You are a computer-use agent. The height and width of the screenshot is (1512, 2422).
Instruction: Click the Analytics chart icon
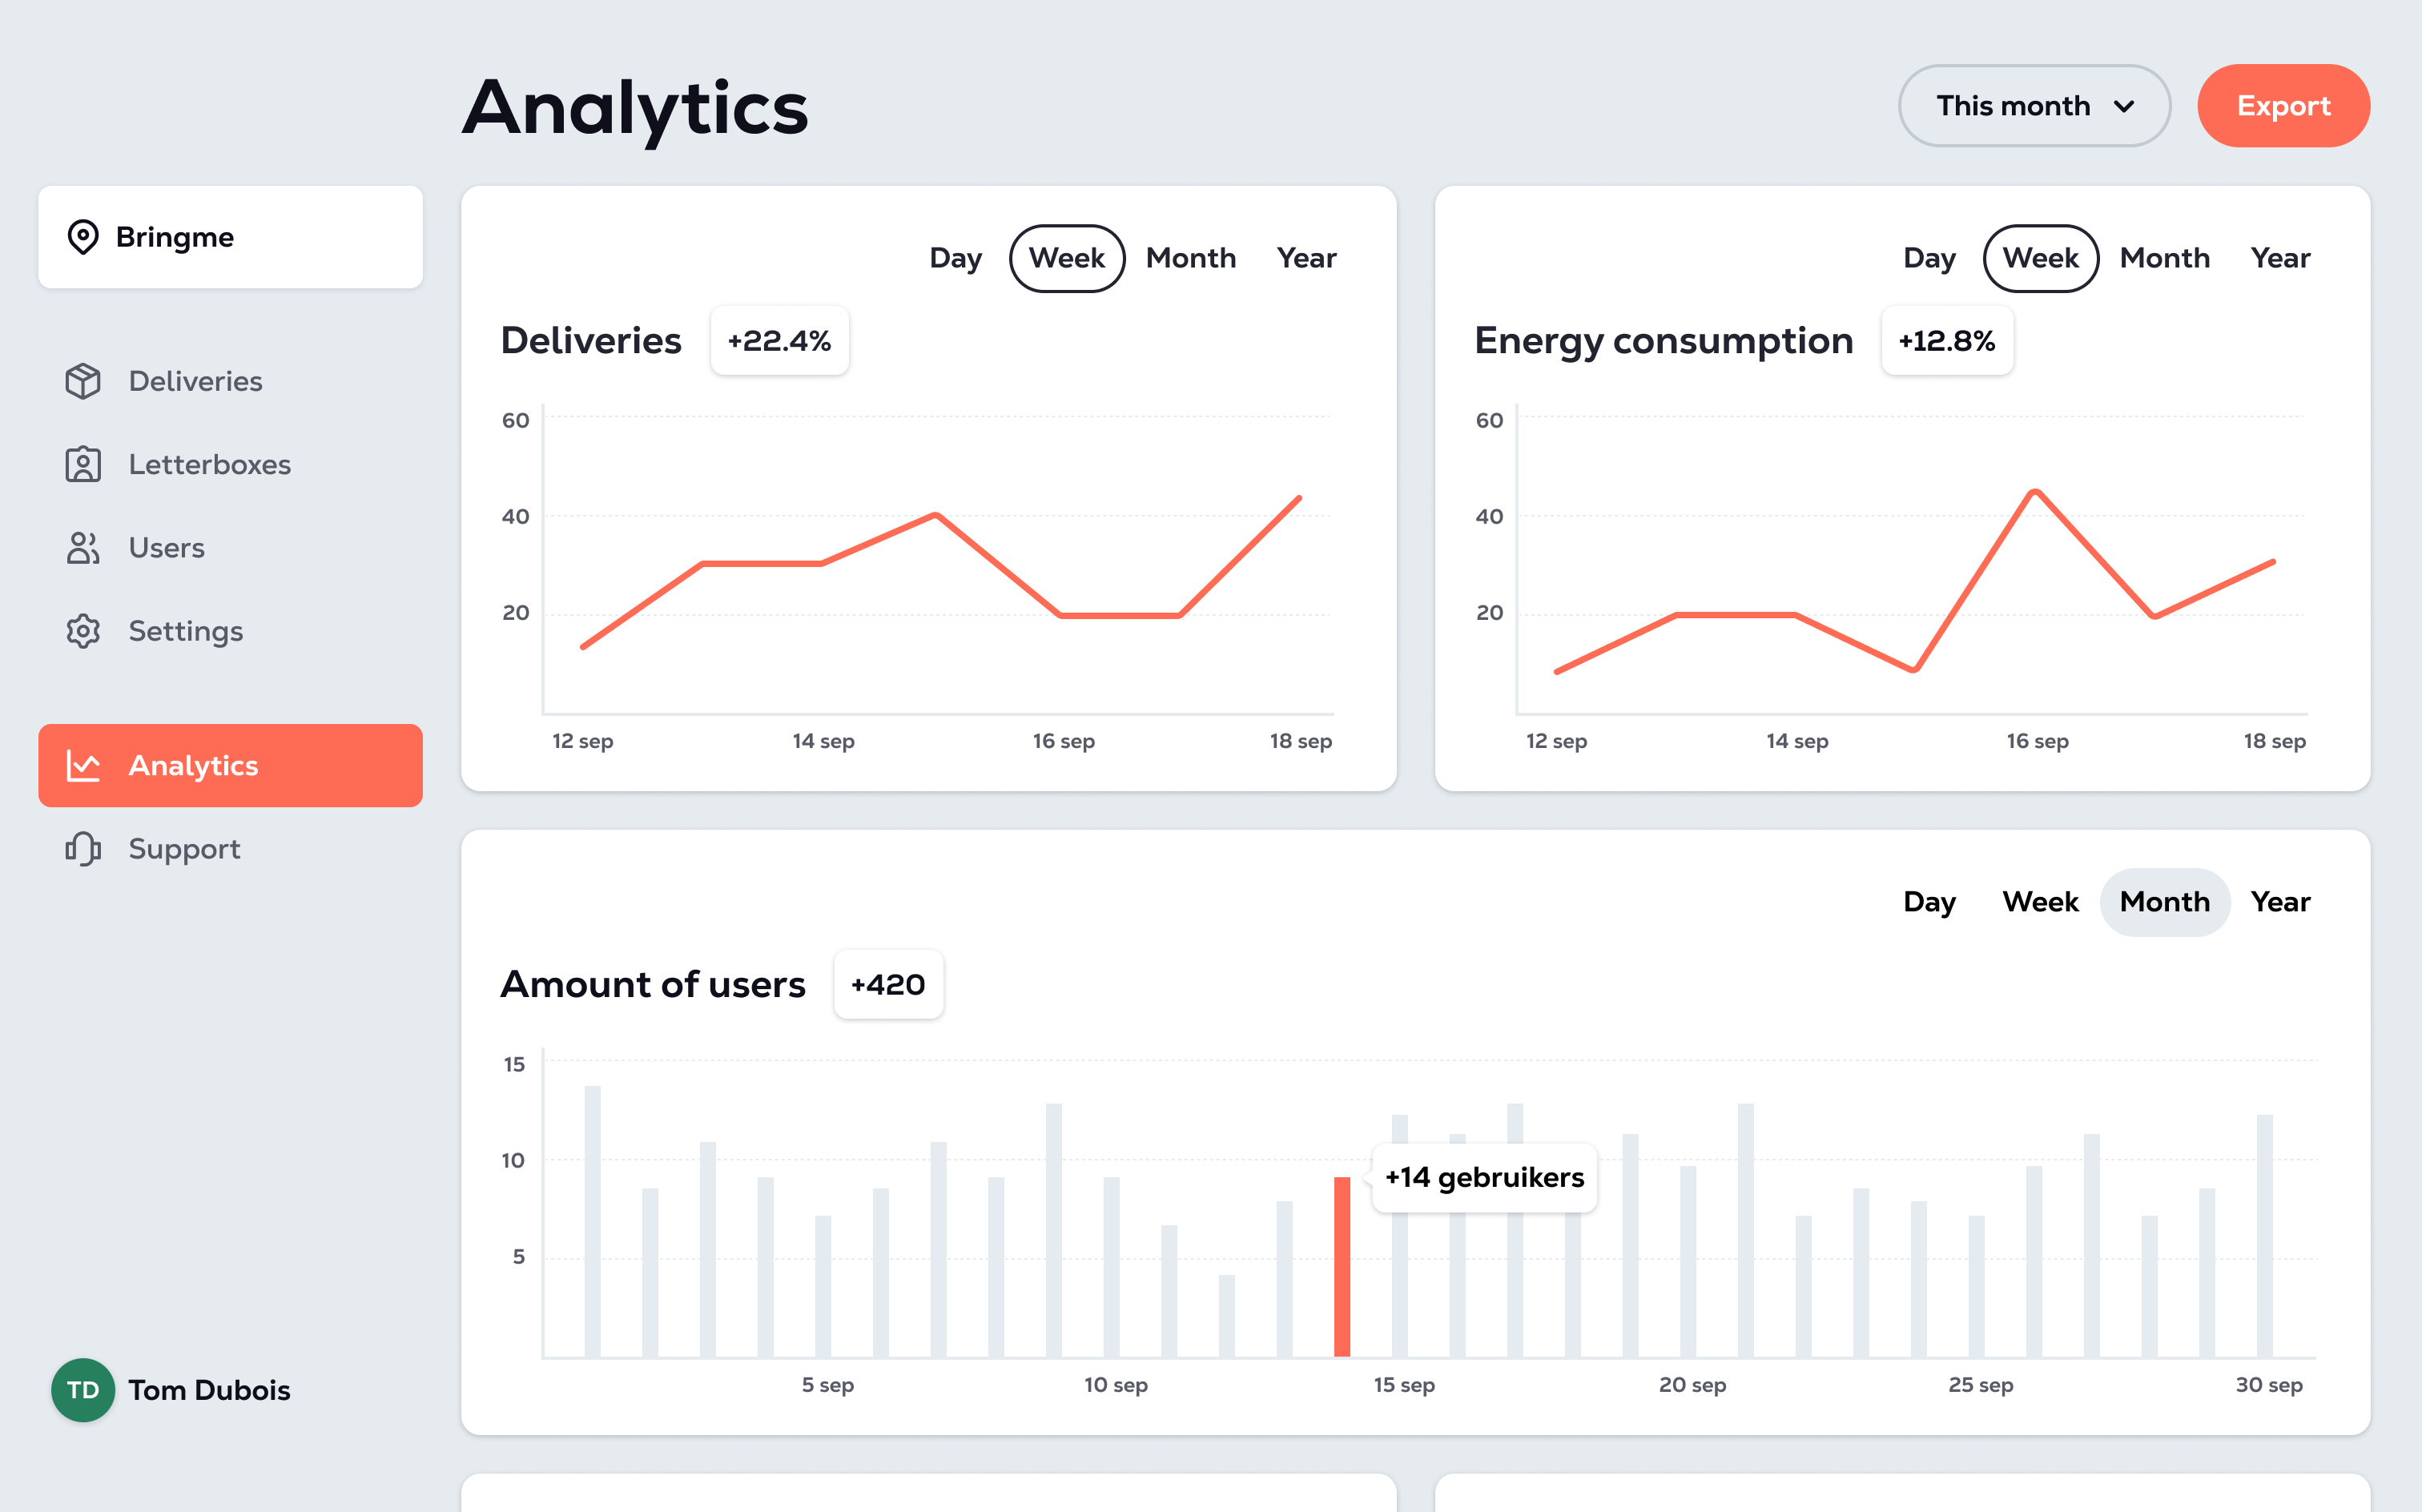click(x=83, y=766)
